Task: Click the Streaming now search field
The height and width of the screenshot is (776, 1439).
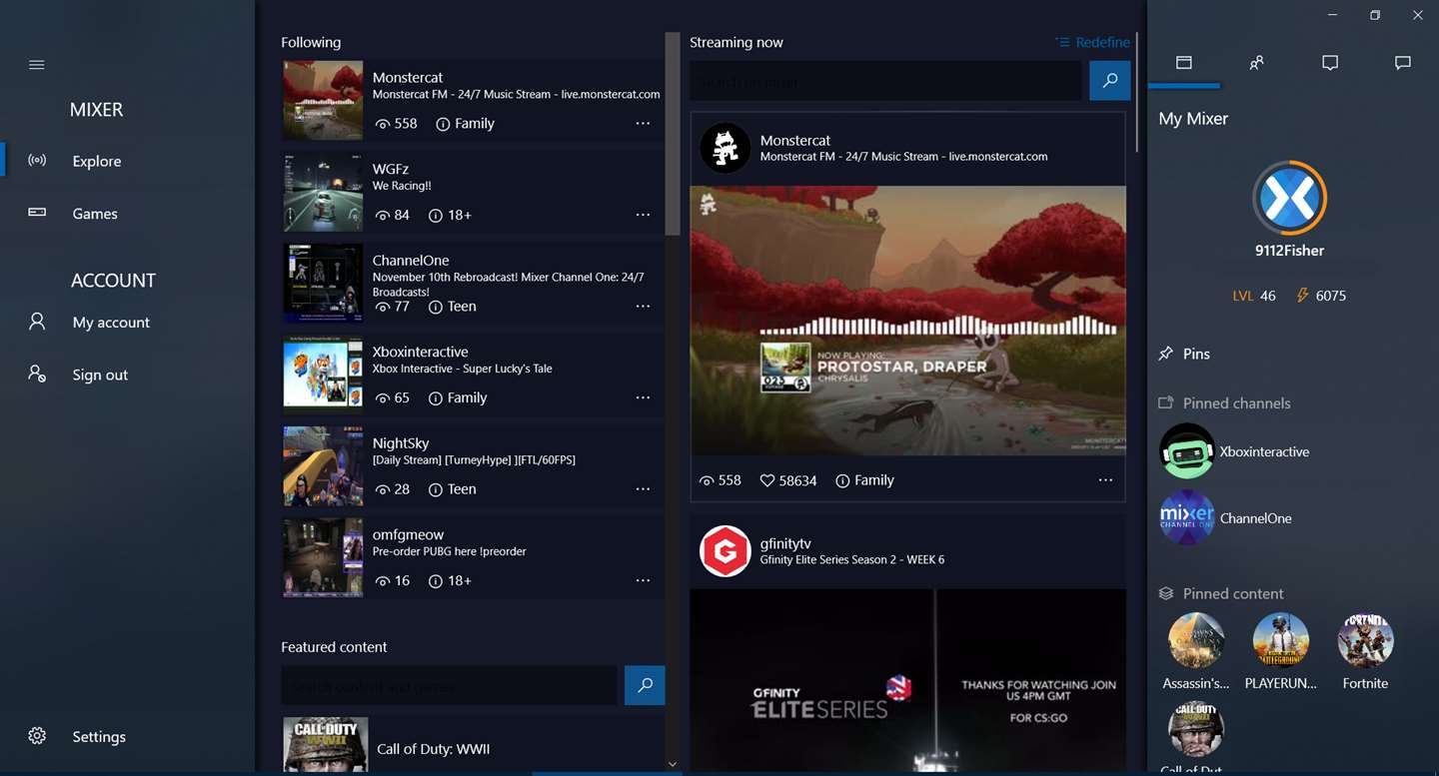Action: (x=885, y=81)
